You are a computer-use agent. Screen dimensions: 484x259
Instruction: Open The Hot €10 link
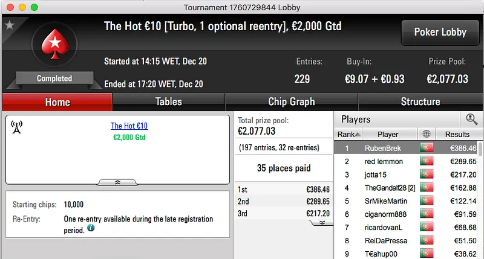(129, 126)
